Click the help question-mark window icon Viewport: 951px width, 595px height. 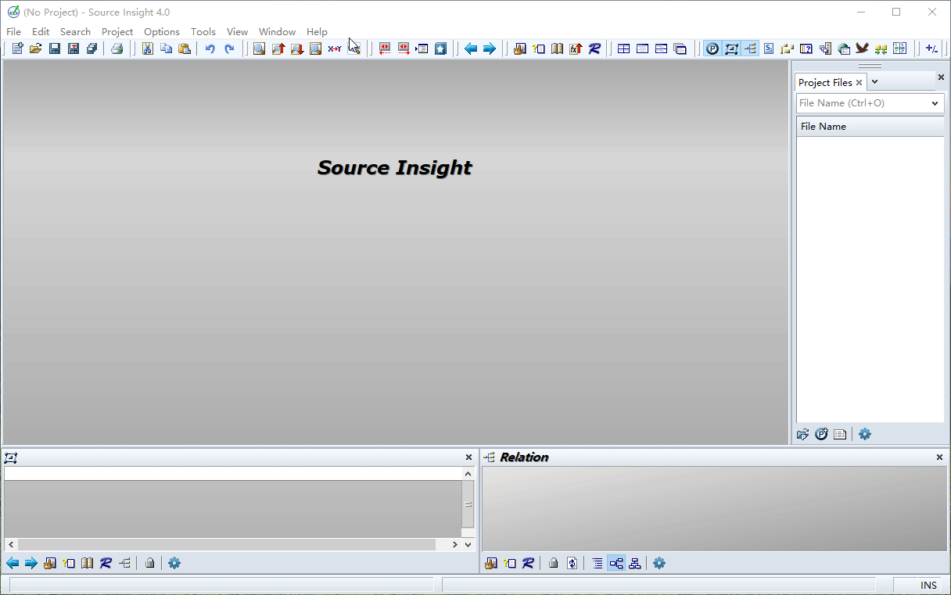tap(806, 48)
